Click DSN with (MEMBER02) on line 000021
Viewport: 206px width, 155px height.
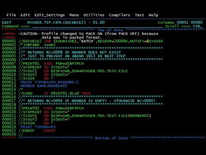tap(112, 116)
